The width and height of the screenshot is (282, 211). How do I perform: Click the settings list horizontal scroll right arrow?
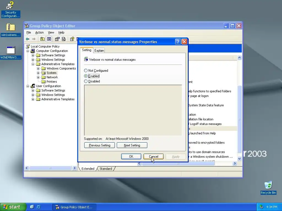235,163
